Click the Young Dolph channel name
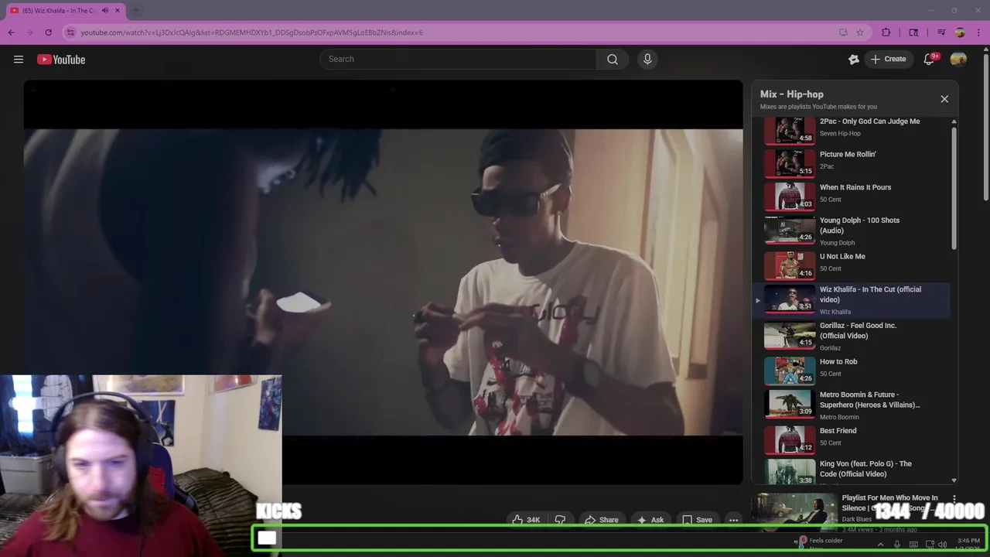 pos(837,243)
